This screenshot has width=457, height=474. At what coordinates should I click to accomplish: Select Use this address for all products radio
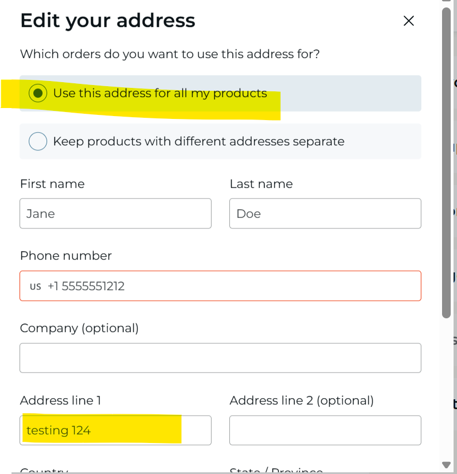(38, 93)
